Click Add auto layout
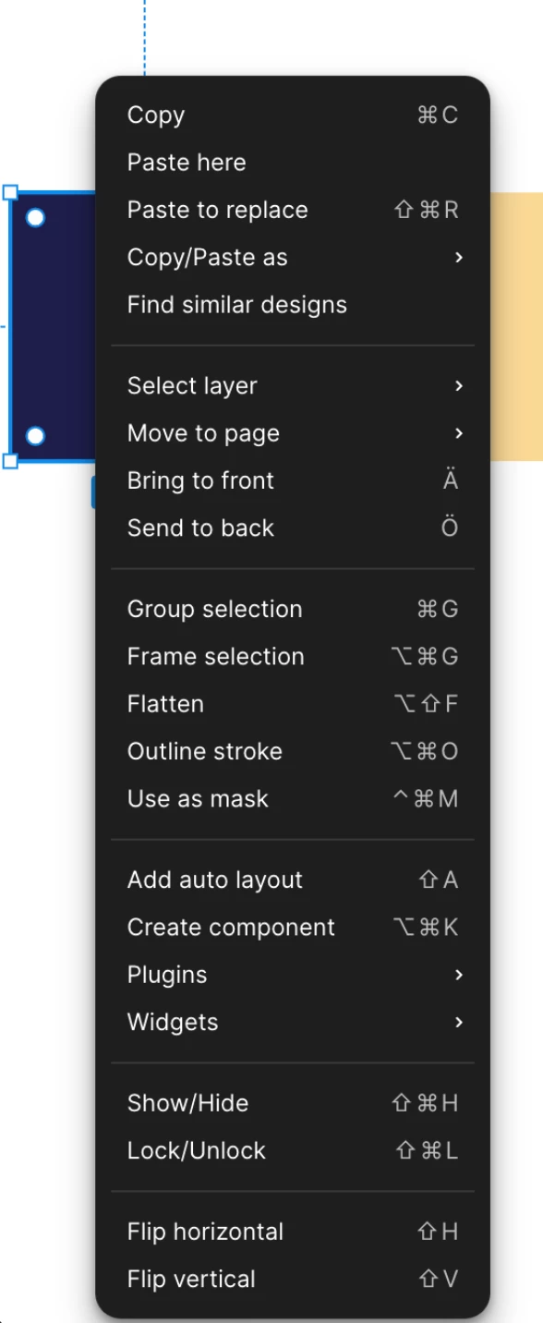This screenshot has width=543, height=1323. coord(293,880)
